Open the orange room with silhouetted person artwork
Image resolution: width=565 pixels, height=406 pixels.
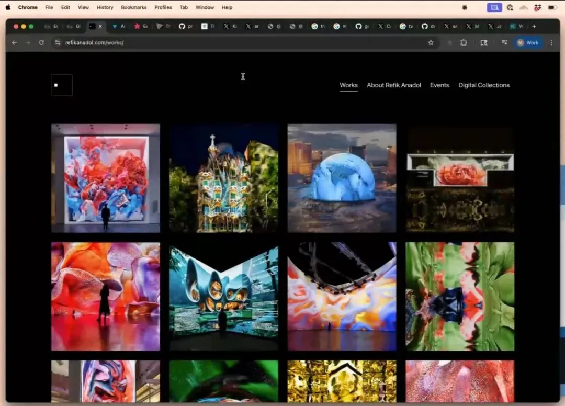point(106,297)
